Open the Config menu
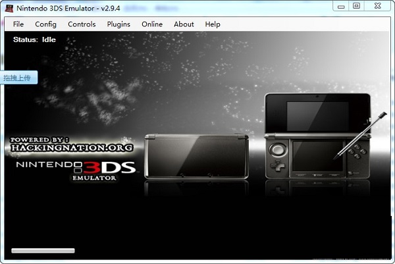The width and height of the screenshot is (395, 264). pyautogui.click(x=45, y=24)
